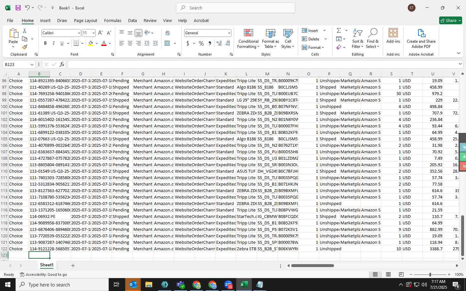Add a new sheet with plus button
Viewport: 466px width, 291px height.
tap(73, 265)
